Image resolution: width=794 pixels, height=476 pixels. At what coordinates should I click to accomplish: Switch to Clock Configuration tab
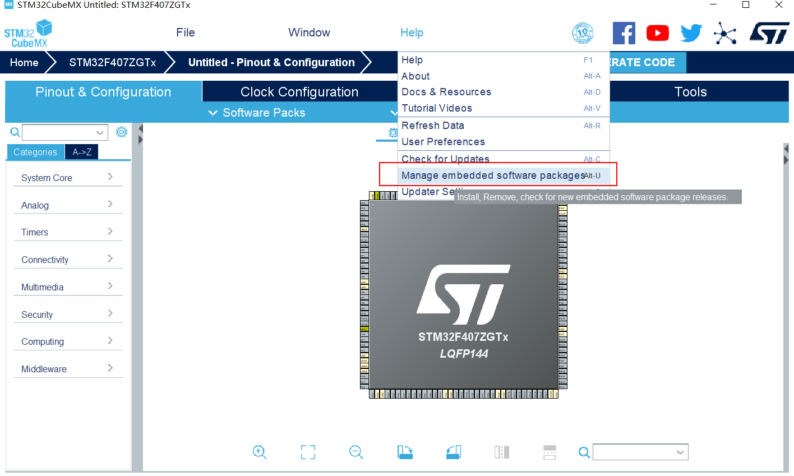click(299, 92)
